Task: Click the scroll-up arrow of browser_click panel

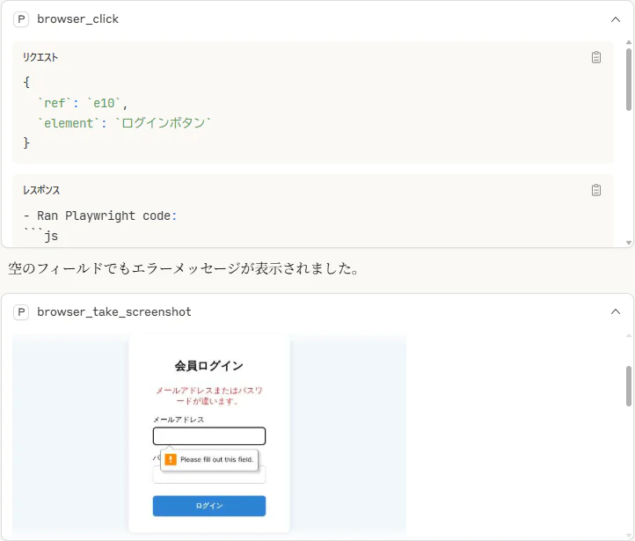Action: 629,42
